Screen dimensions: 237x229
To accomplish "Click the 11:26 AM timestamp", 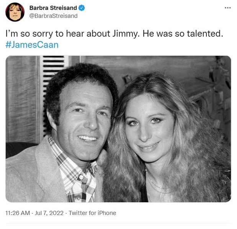I will point(18,213).
